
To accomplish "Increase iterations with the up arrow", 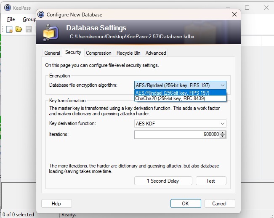I will pyautogui.click(x=223, y=133).
